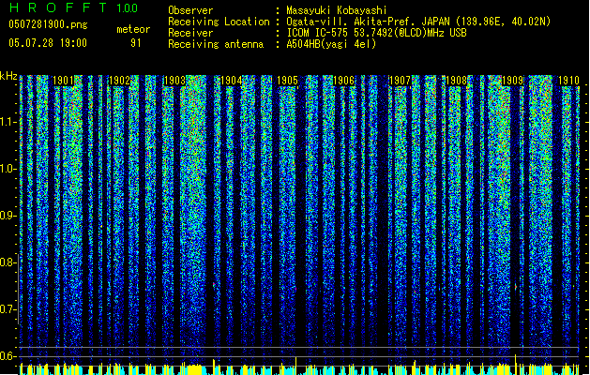Click the HROFFT 1.0.0 title text

74,7
